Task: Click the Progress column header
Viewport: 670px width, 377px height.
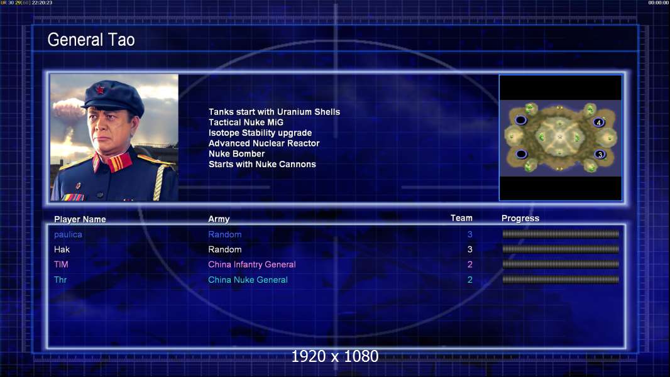Action: (x=520, y=218)
